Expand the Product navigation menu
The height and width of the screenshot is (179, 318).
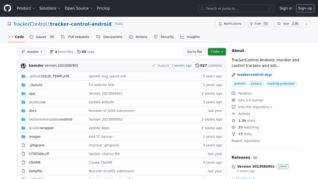[x=26, y=8]
